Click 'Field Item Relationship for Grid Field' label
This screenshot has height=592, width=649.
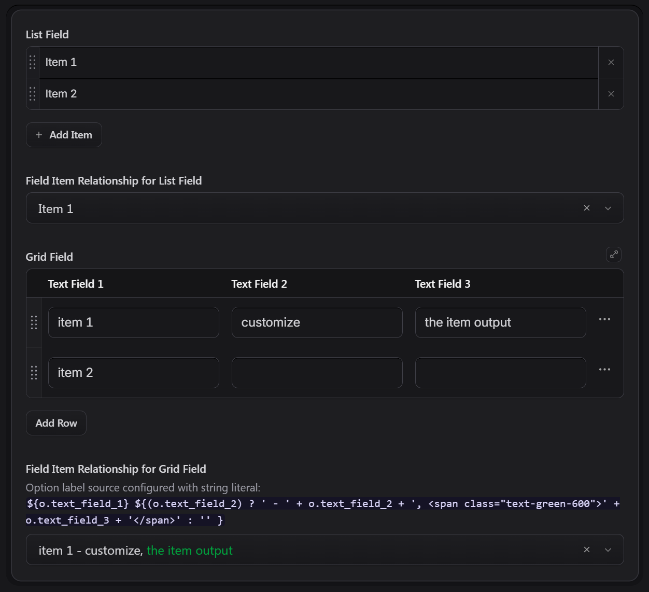coord(116,469)
